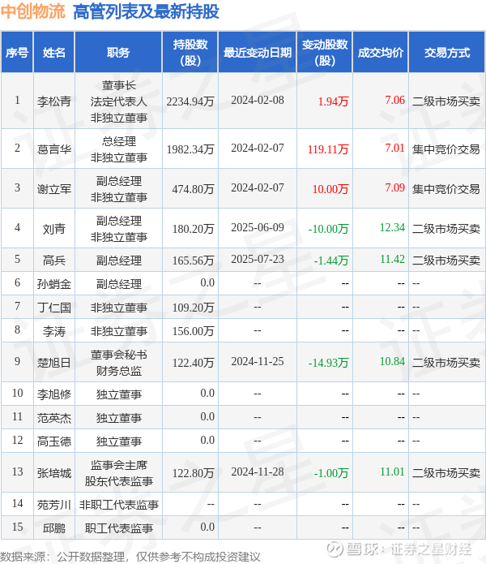Click the green change value -1.44万

pyautogui.click(x=331, y=260)
